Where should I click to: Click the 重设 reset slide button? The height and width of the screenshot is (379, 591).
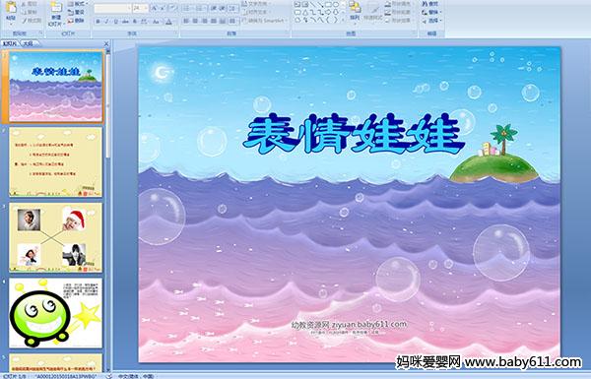pyautogui.click(x=77, y=12)
